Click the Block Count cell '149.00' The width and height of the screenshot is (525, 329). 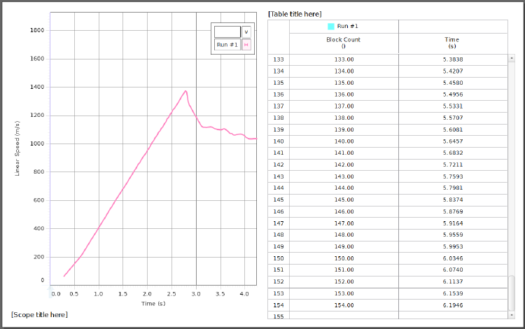(x=344, y=246)
